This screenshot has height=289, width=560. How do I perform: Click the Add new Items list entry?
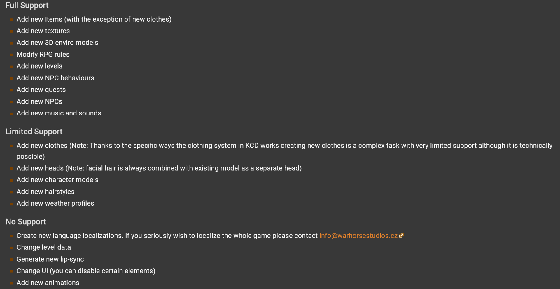[94, 19]
